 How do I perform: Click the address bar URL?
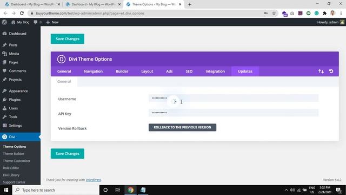[90, 13]
